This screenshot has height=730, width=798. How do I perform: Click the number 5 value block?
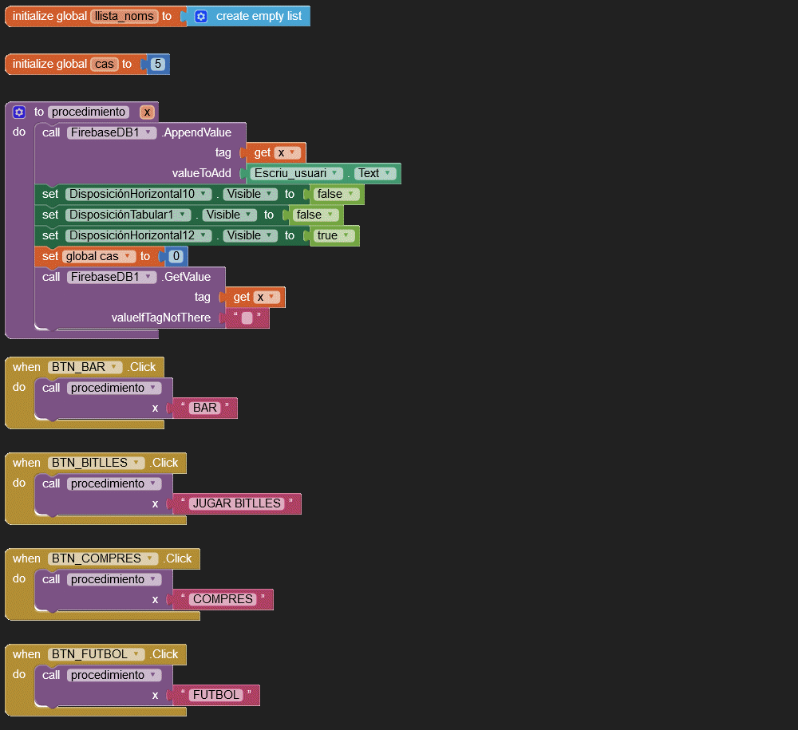(x=157, y=65)
